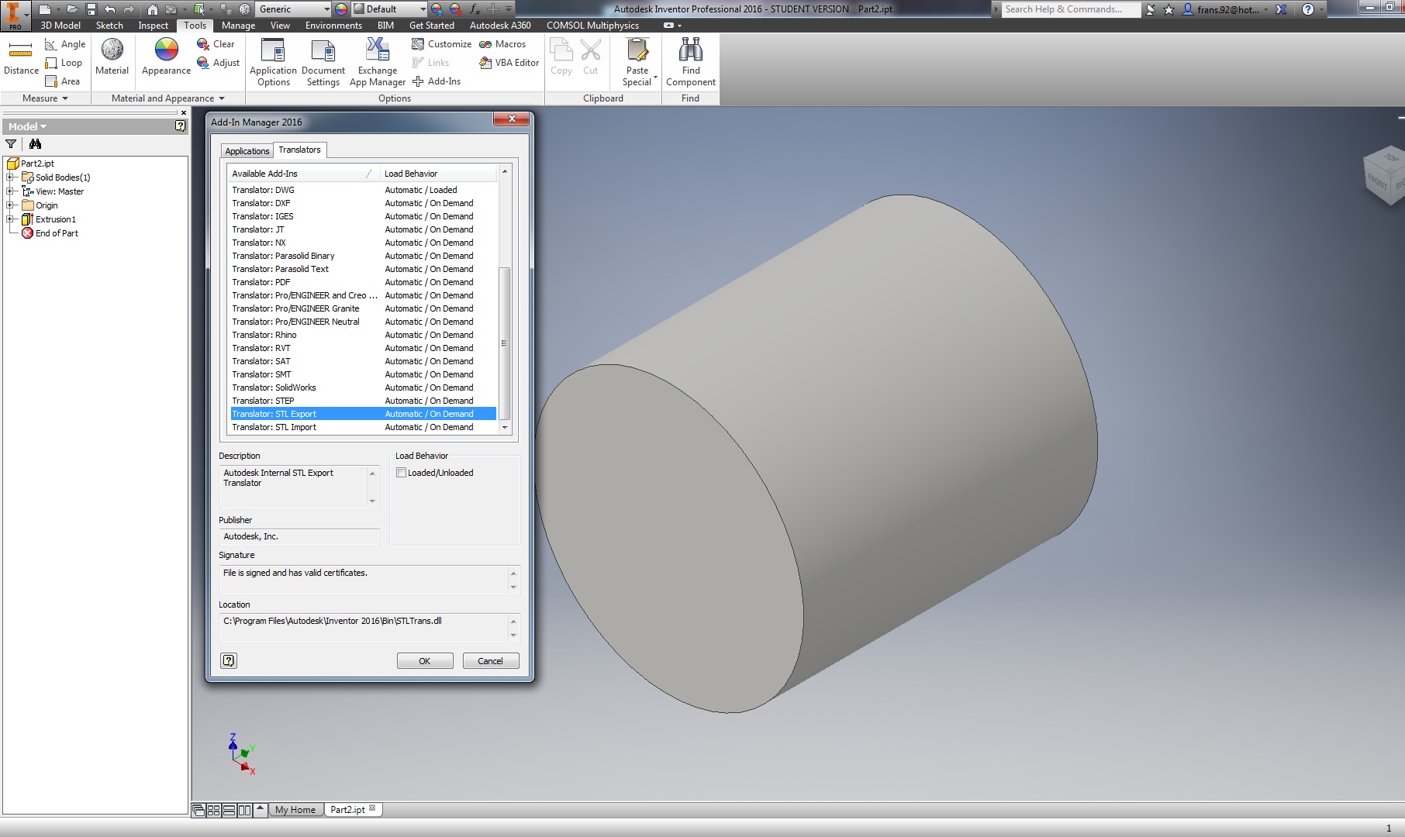Viewport: 1405px width, 837px height.
Task: Click the Find Component binoculars
Action: tap(691, 51)
